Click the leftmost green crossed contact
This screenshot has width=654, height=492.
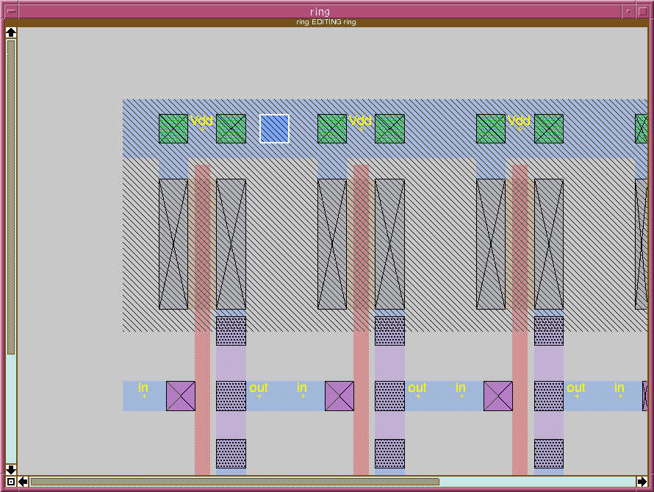(173, 129)
